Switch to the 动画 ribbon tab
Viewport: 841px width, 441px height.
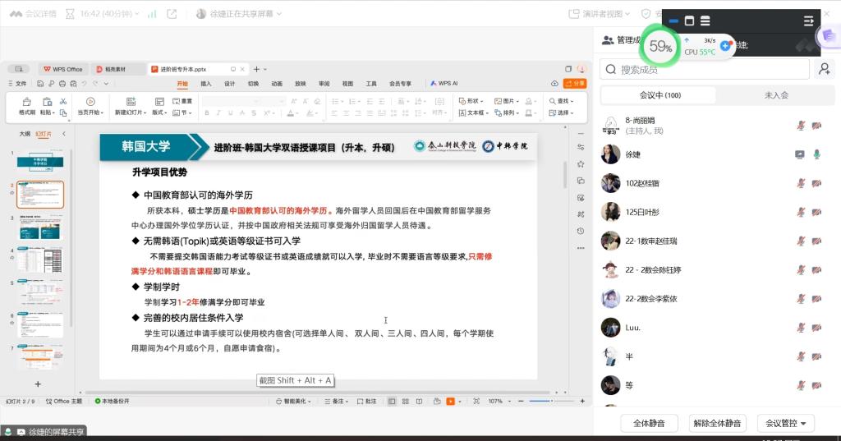[x=277, y=84]
